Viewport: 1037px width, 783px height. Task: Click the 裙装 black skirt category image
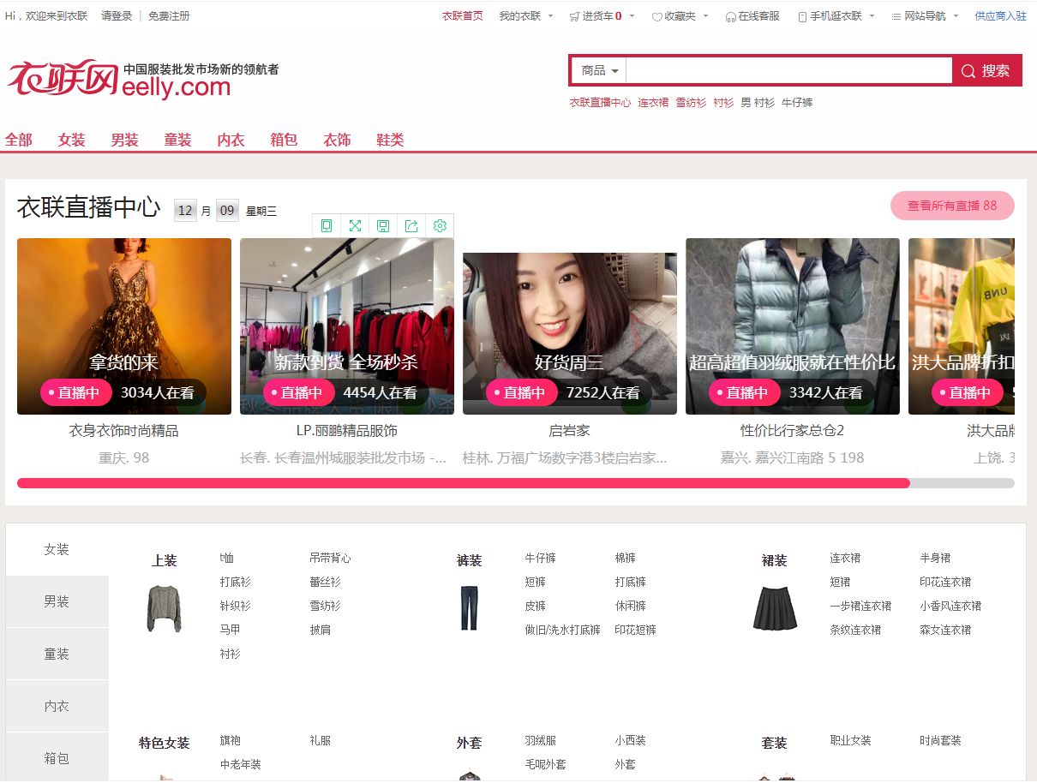coord(775,609)
